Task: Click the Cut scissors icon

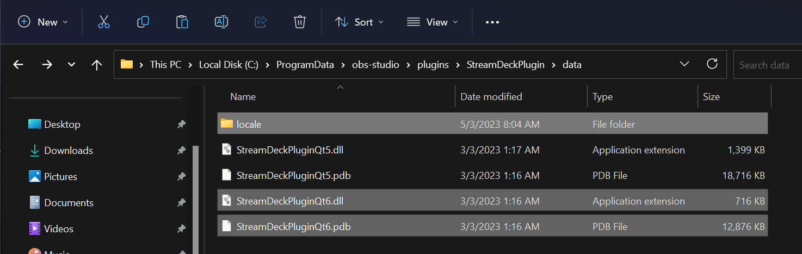Action: click(x=104, y=22)
